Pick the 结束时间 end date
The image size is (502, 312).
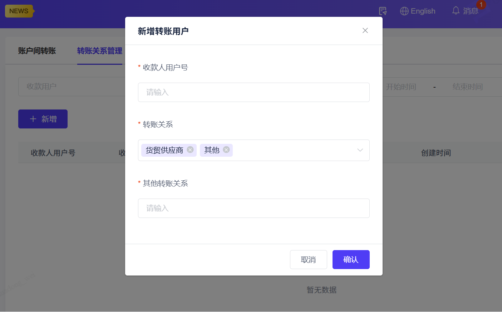(467, 87)
